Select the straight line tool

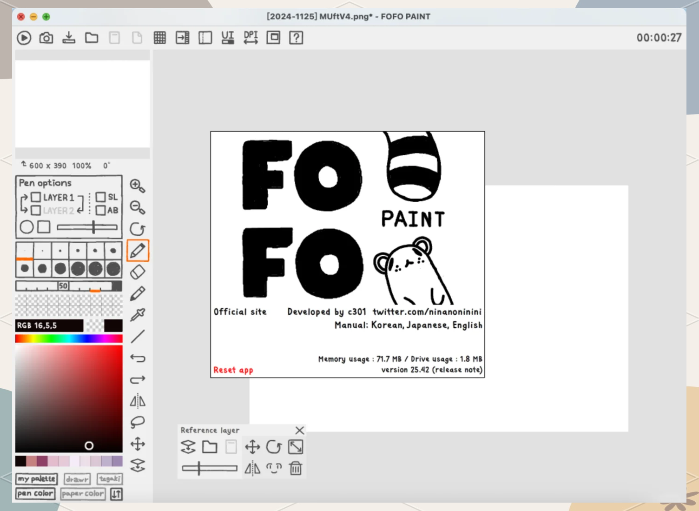pos(138,336)
